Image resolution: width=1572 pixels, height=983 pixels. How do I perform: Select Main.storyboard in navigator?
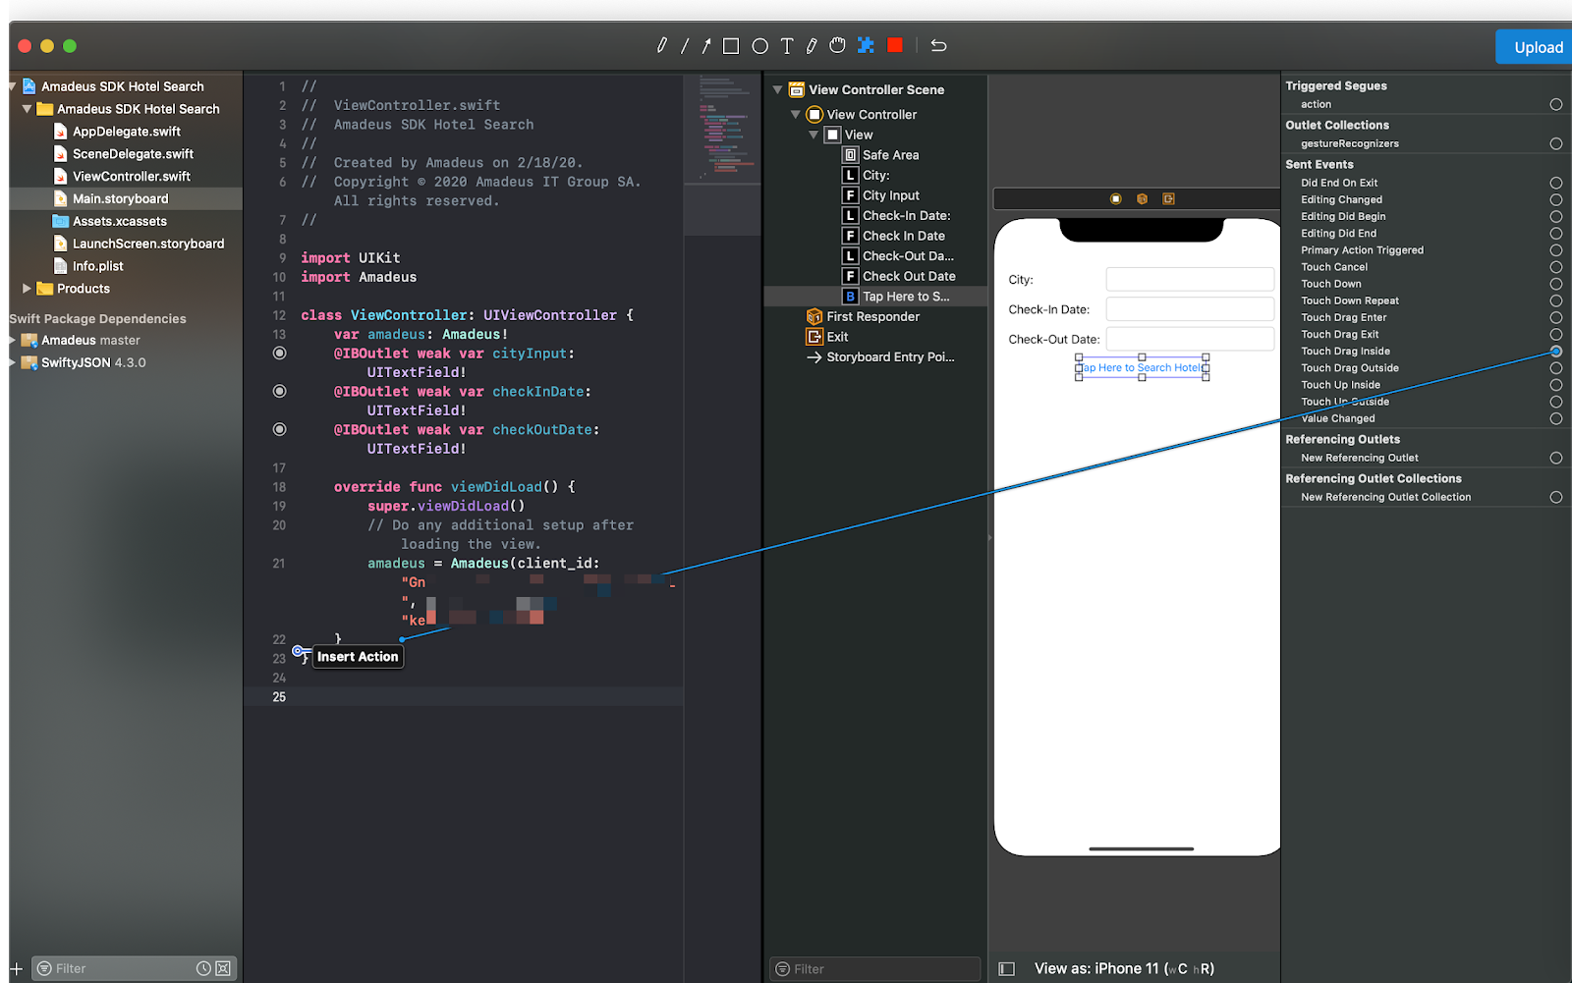121,198
